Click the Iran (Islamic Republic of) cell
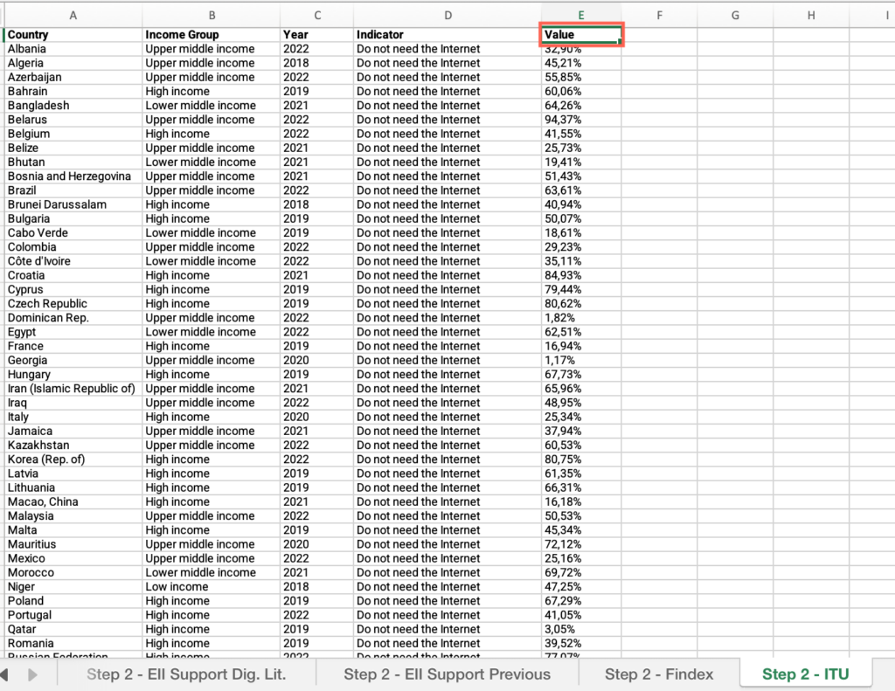Screen dimensions: 895x691 tap(73, 389)
